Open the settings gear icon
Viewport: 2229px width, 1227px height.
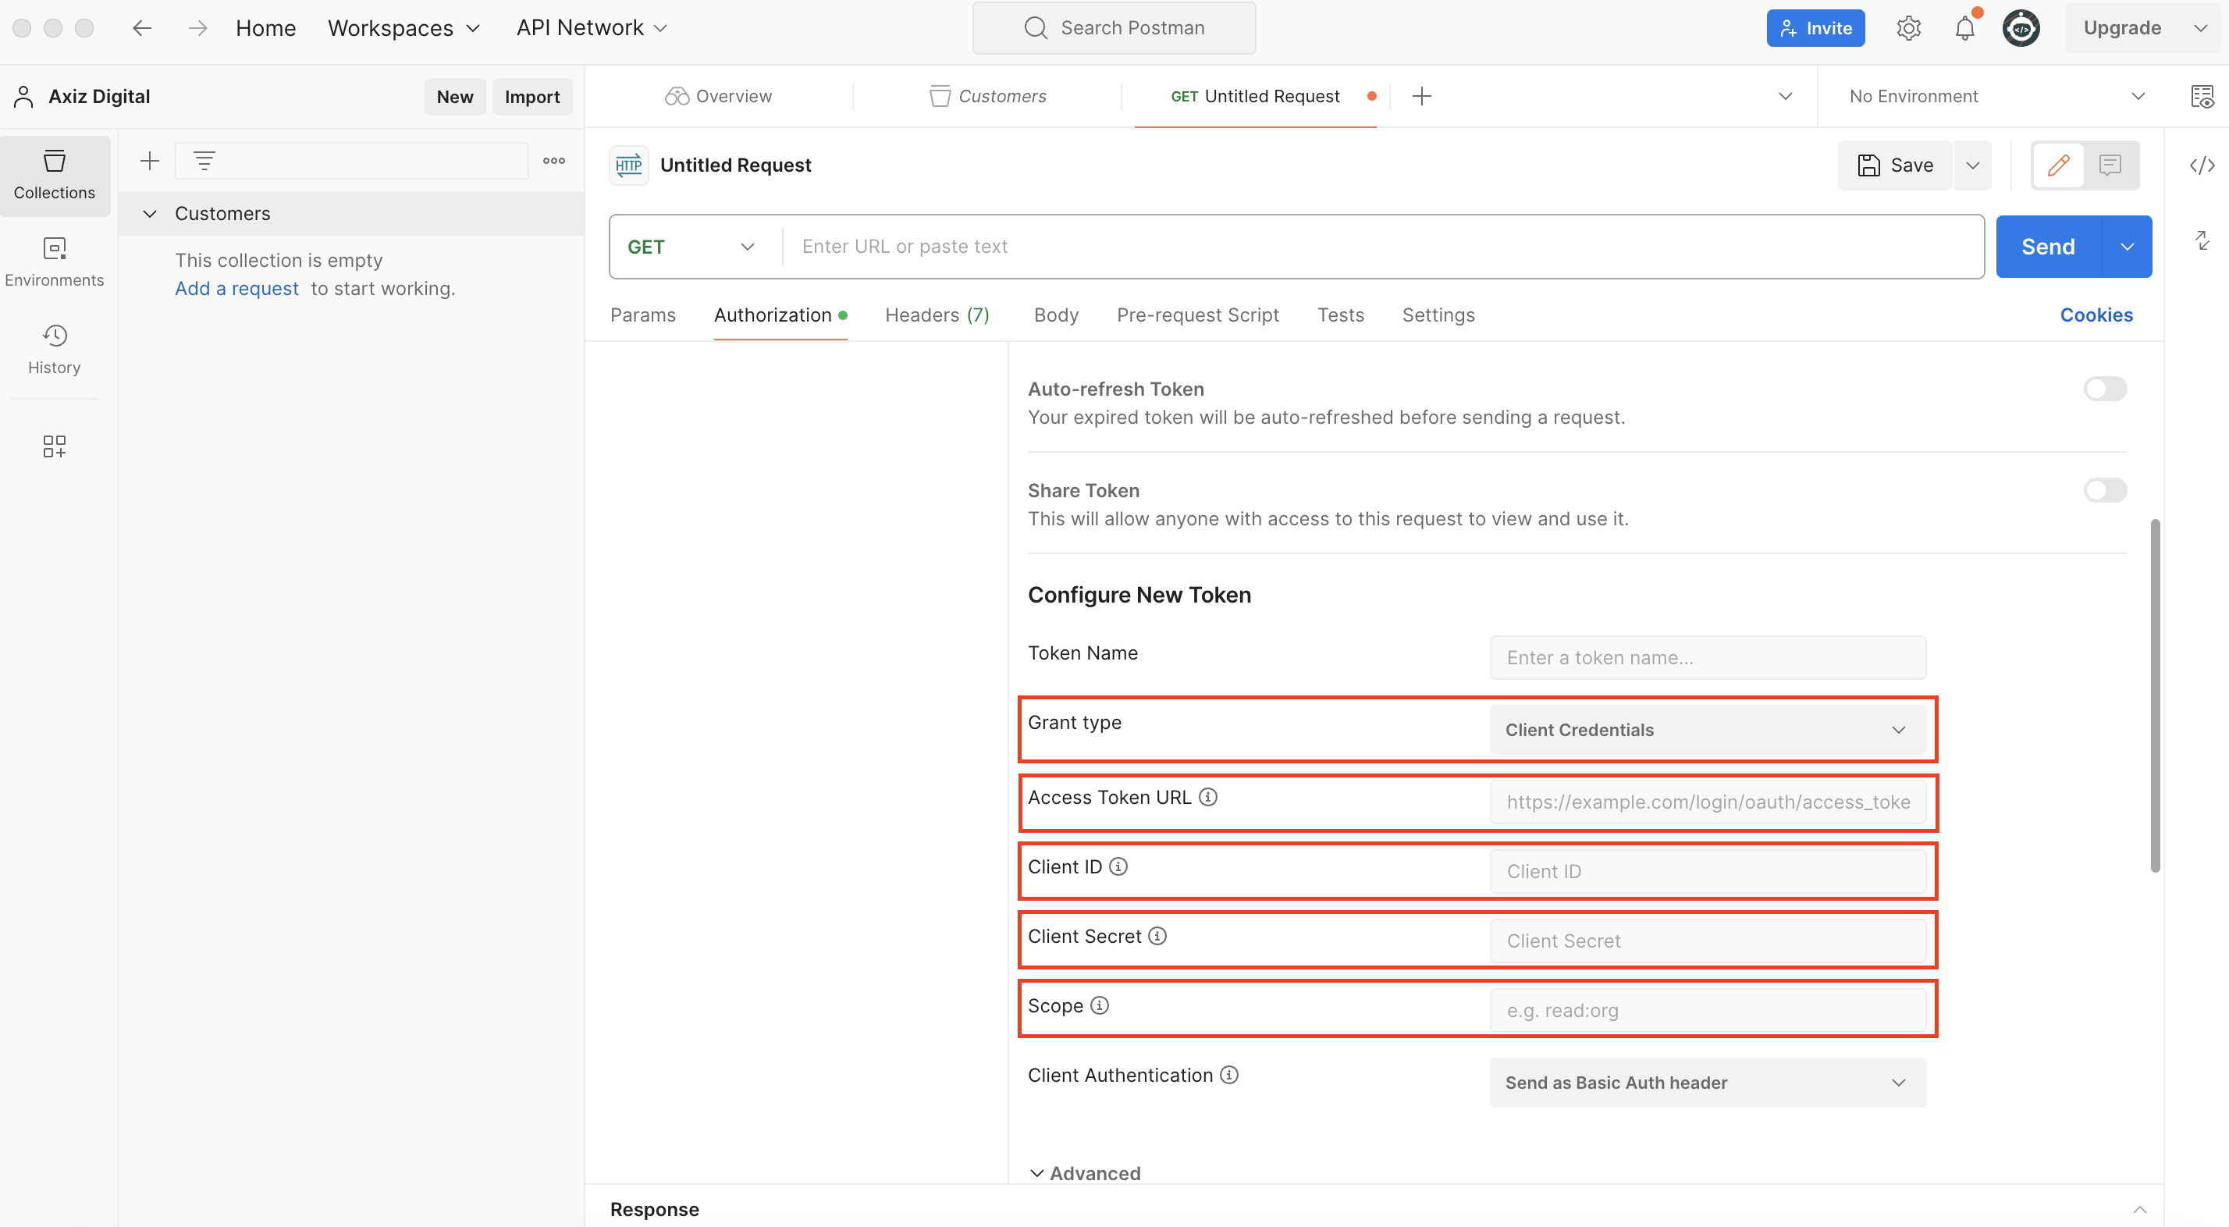1908,27
